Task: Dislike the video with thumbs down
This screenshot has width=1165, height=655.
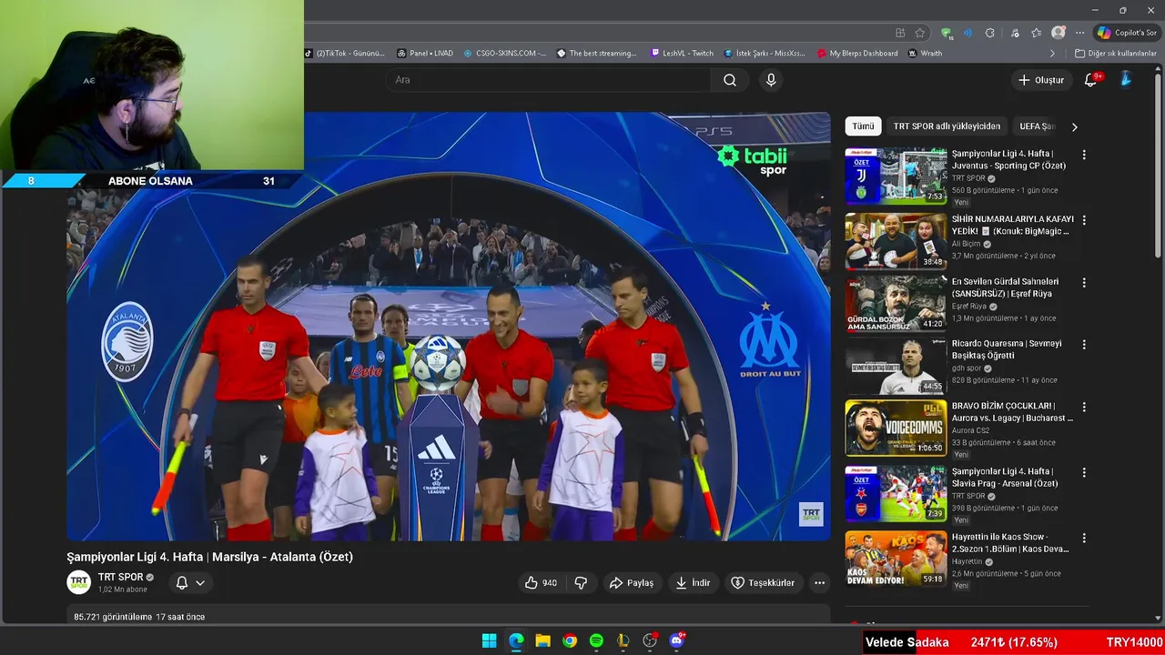Action: 581,583
